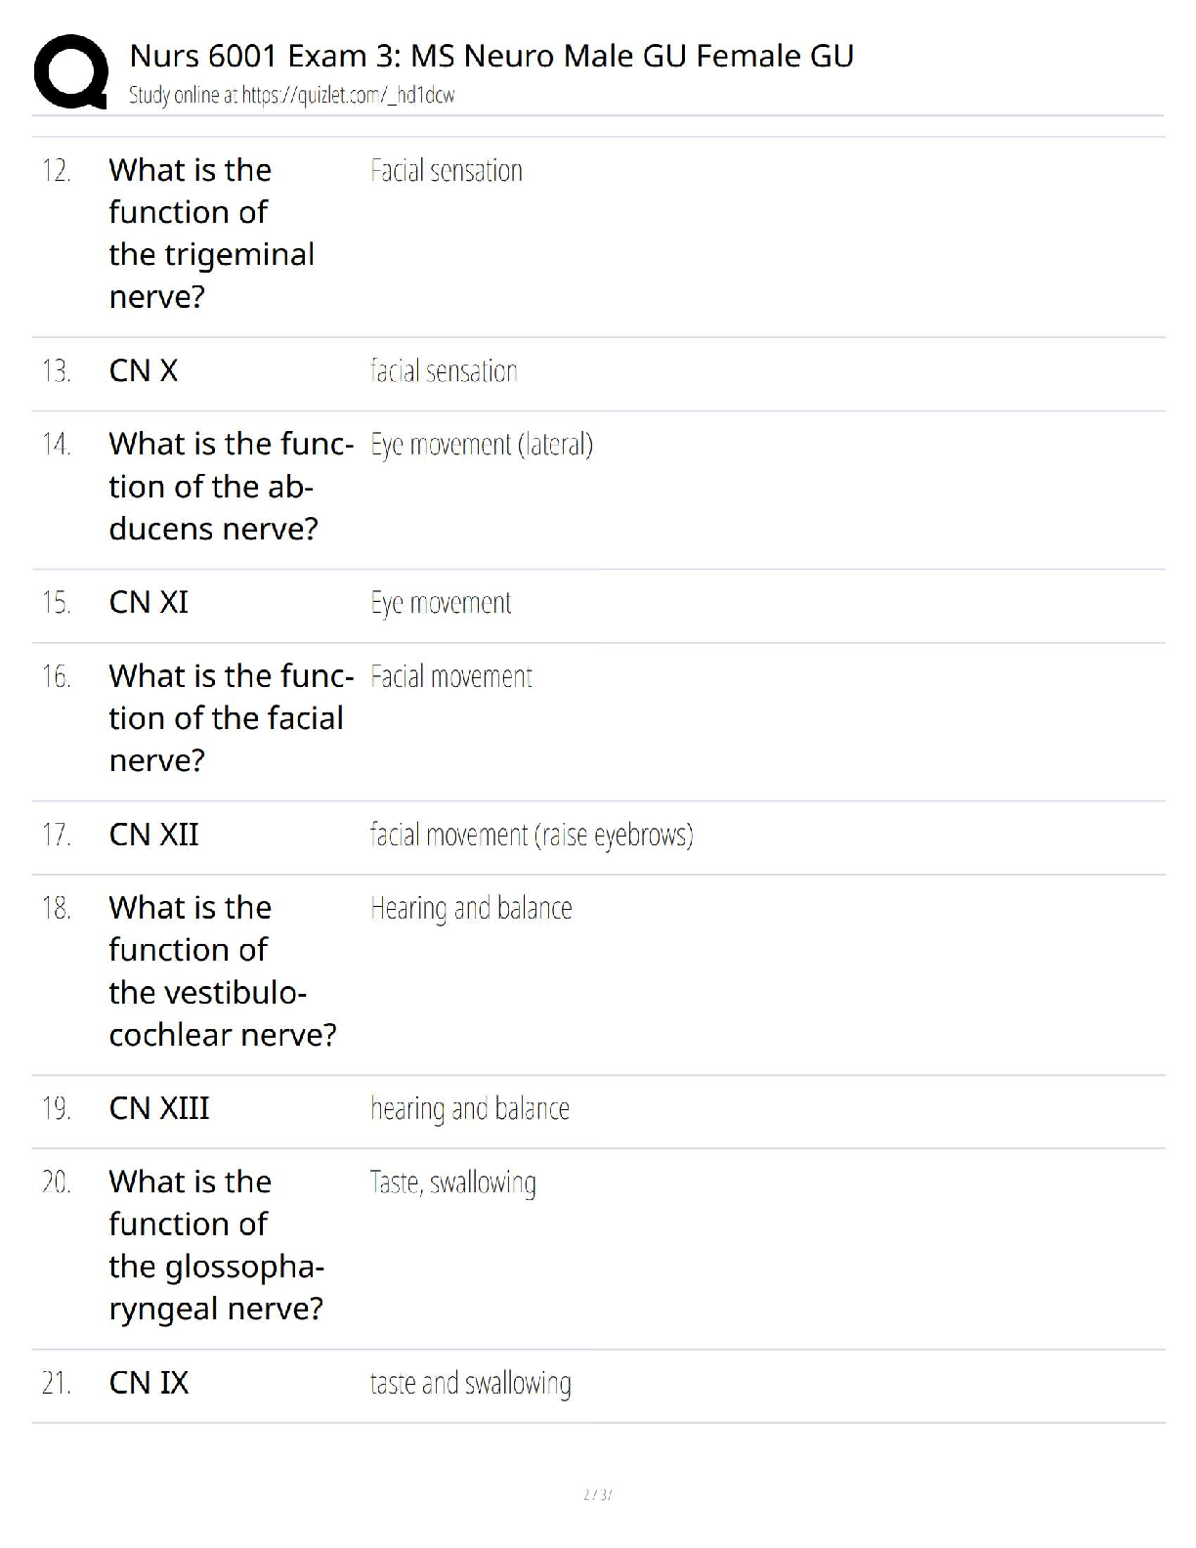Select the facial nerve function question

(x=232, y=718)
